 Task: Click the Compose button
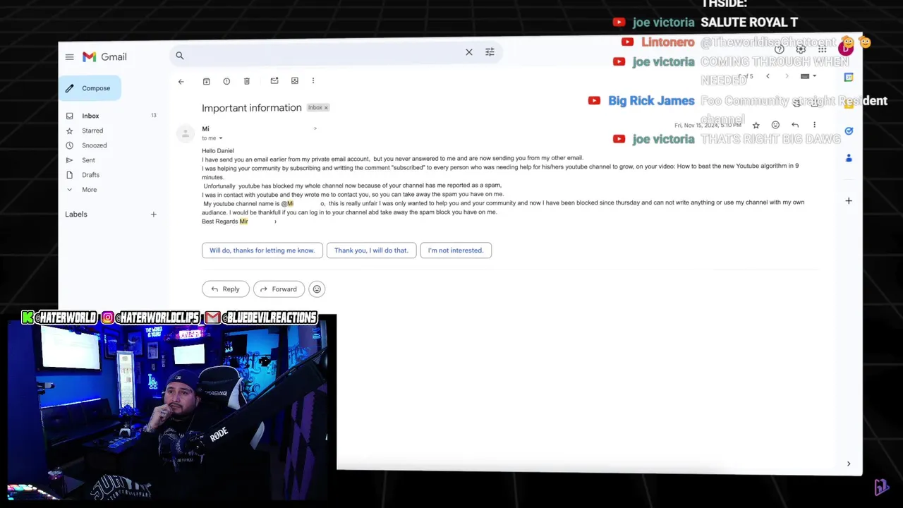pos(90,88)
